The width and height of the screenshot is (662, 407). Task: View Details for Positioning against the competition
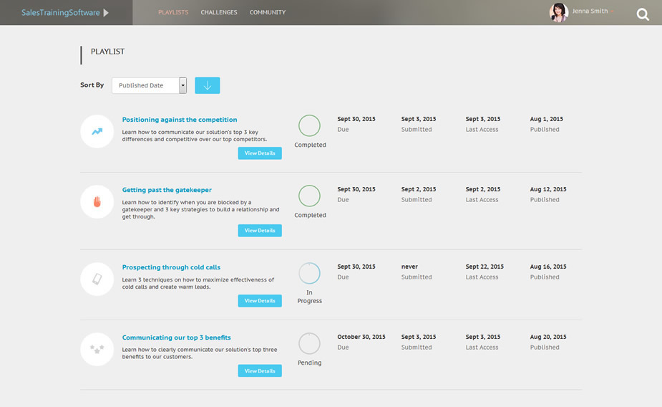pos(260,153)
